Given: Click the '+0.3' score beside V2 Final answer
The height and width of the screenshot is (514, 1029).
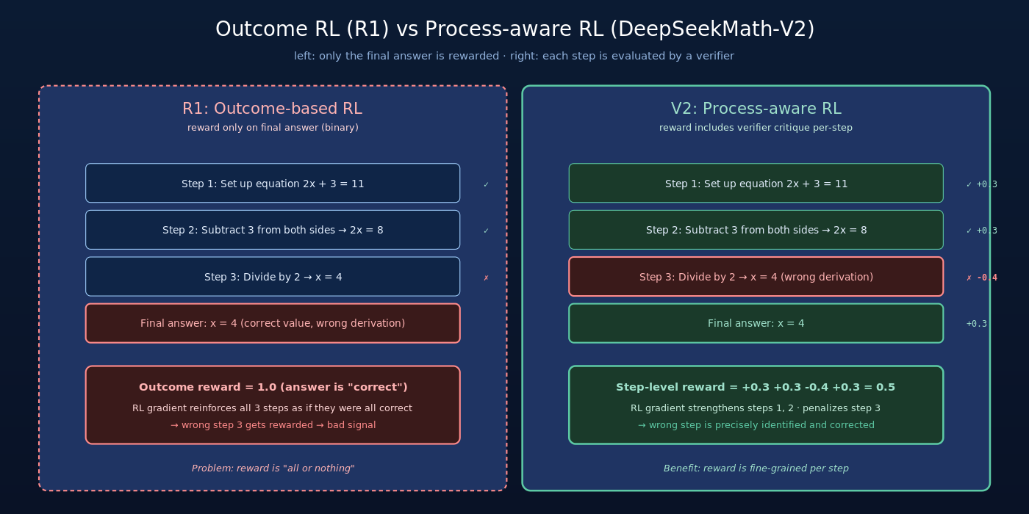Looking at the screenshot, I should click(x=976, y=324).
